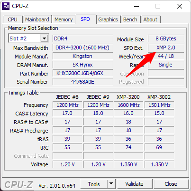Expand the Tools dropdown arrow
This screenshot has width=191, height=191.
[111, 184]
